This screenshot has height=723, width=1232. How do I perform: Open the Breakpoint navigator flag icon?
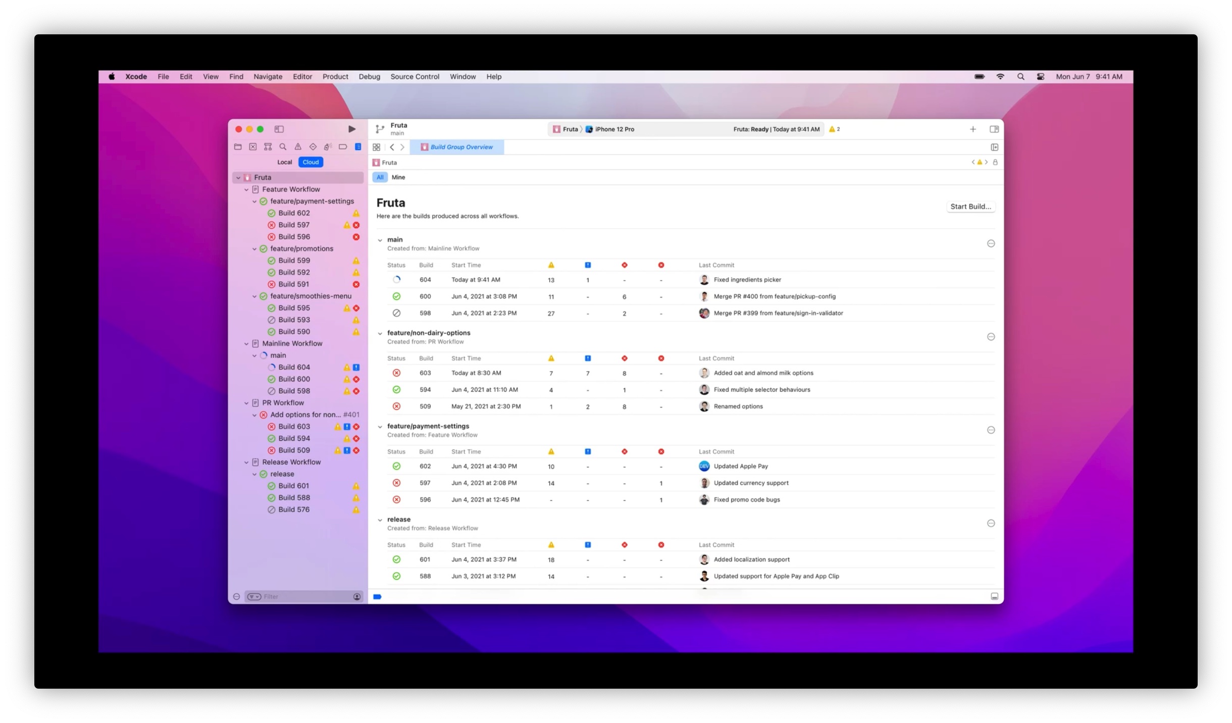click(343, 146)
